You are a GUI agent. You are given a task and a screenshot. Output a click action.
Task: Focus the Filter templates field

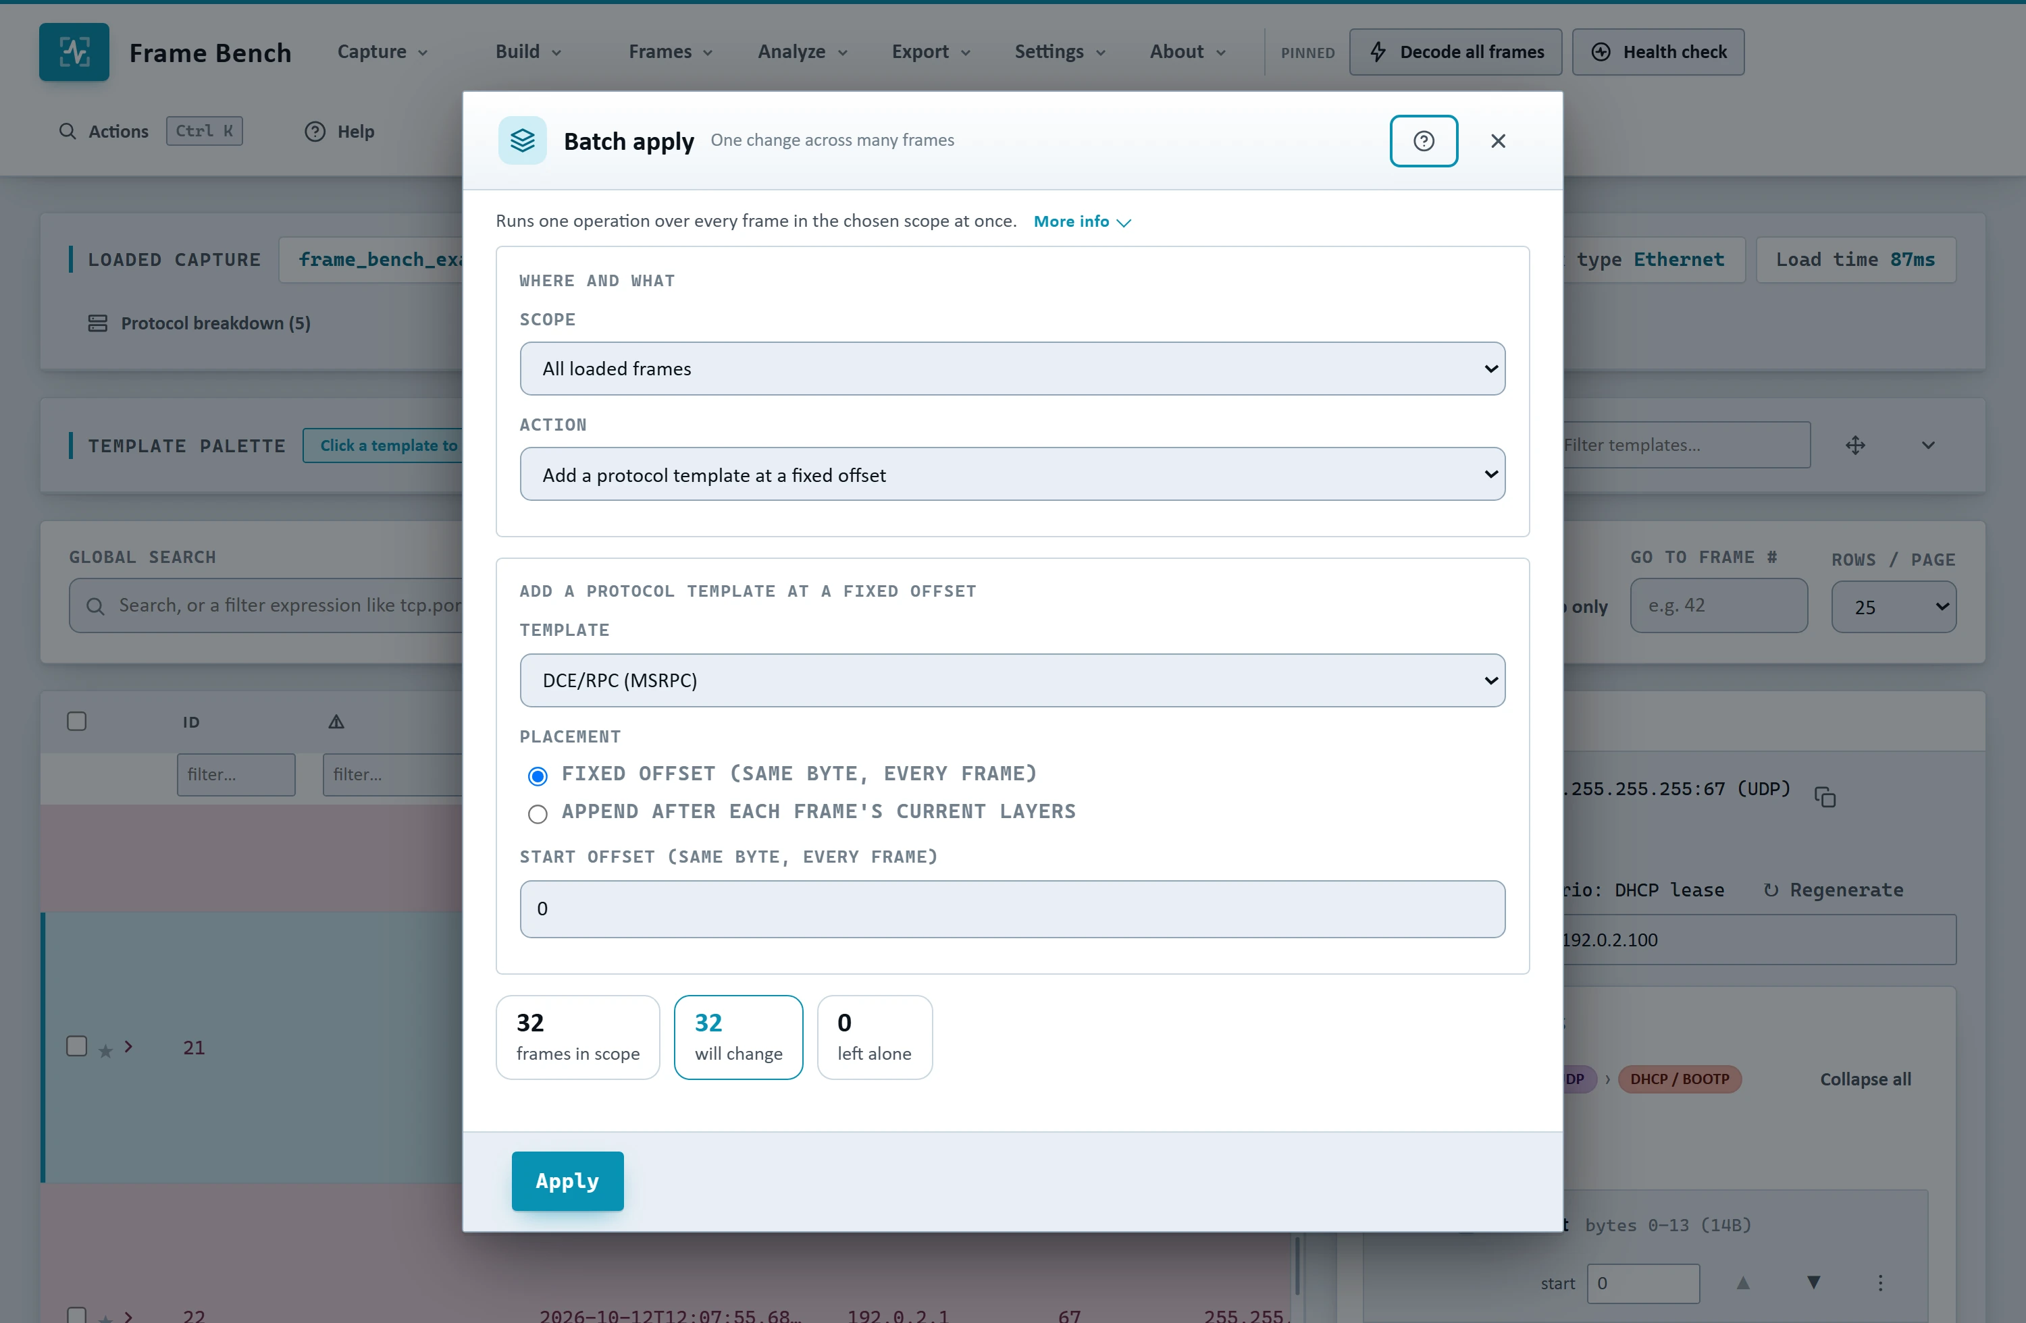click(x=1686, y=445)
